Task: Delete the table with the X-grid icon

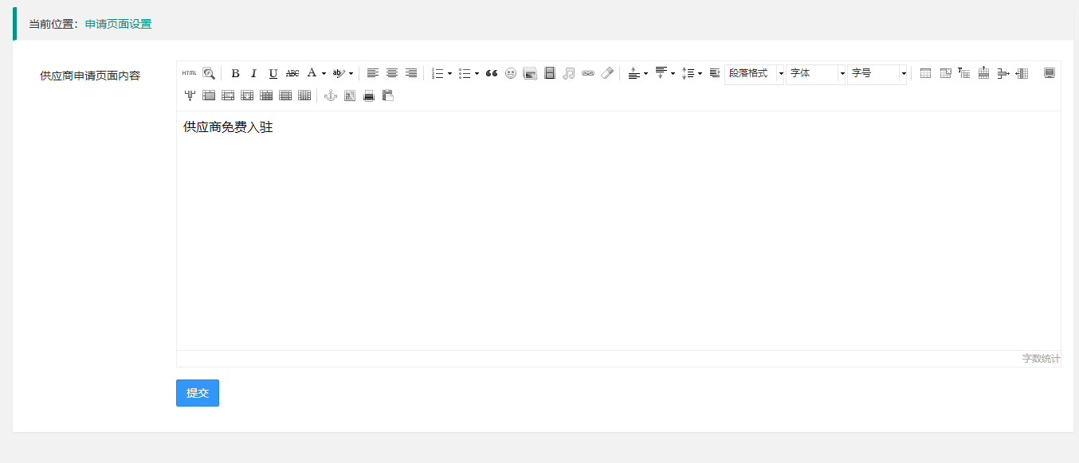Action: pos(945,73)
